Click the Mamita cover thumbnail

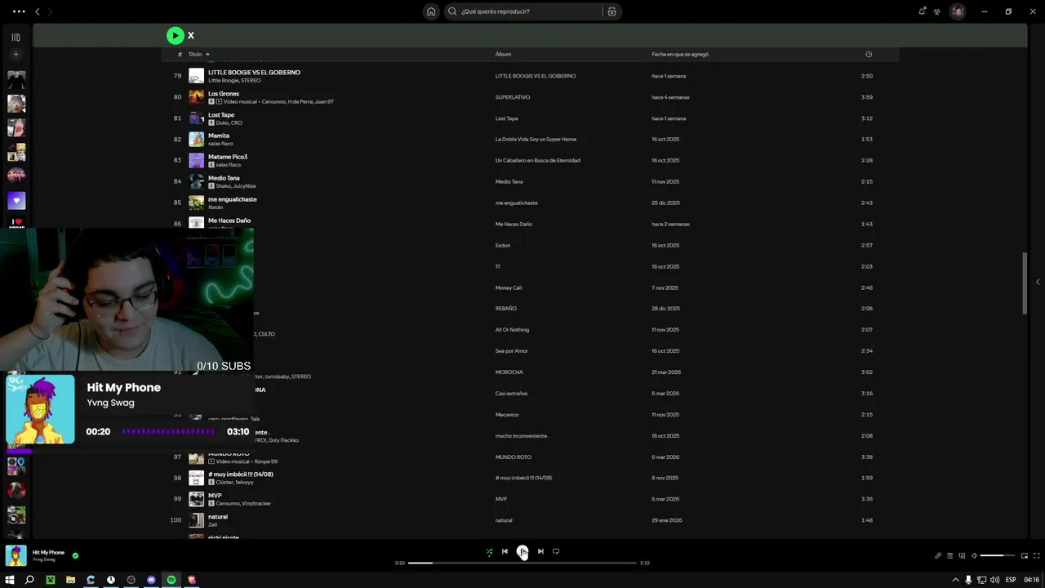coord(197,140)
